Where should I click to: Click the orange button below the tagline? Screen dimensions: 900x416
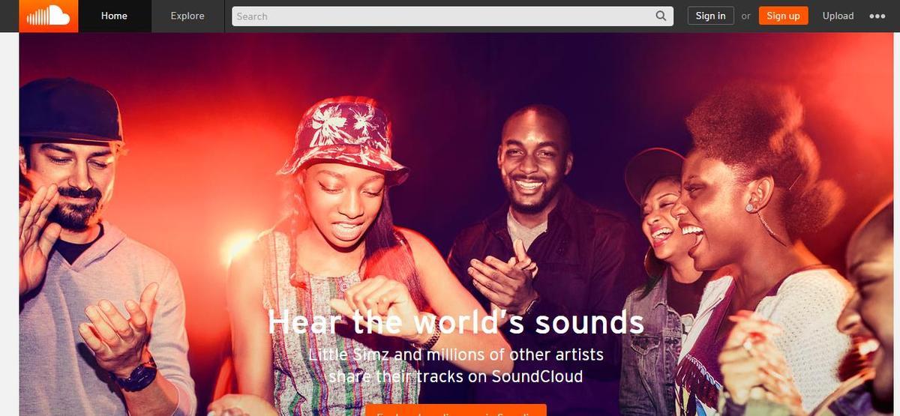456,410
